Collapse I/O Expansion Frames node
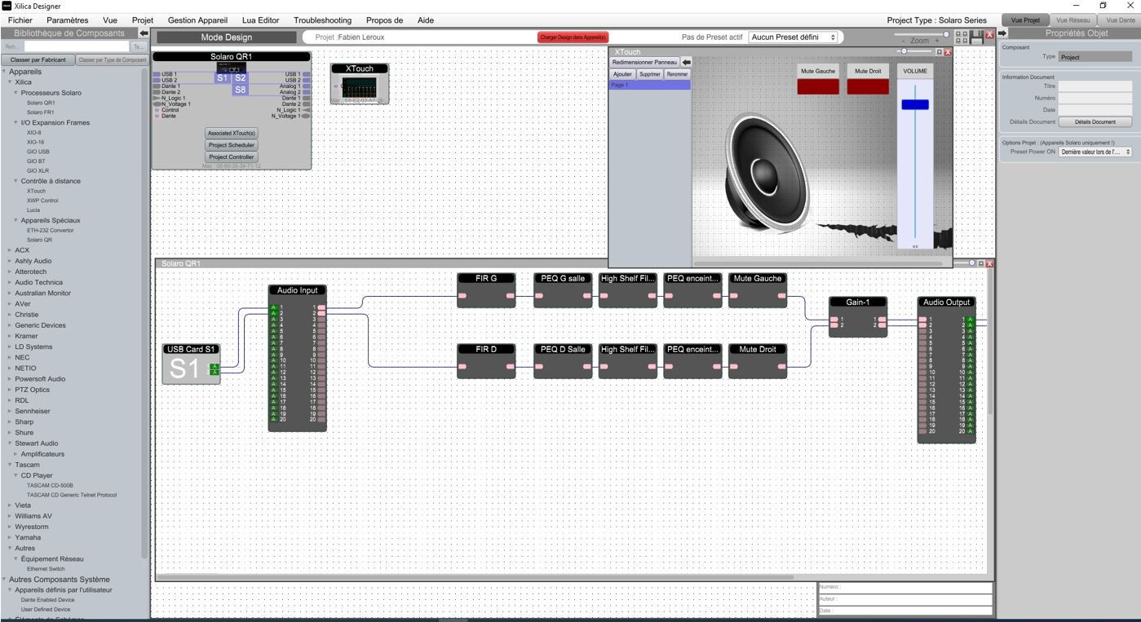The height and width of the screenshot is (622, 1141). (x=15, y=123)
